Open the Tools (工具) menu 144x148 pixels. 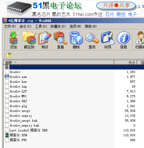pos(41,26)
